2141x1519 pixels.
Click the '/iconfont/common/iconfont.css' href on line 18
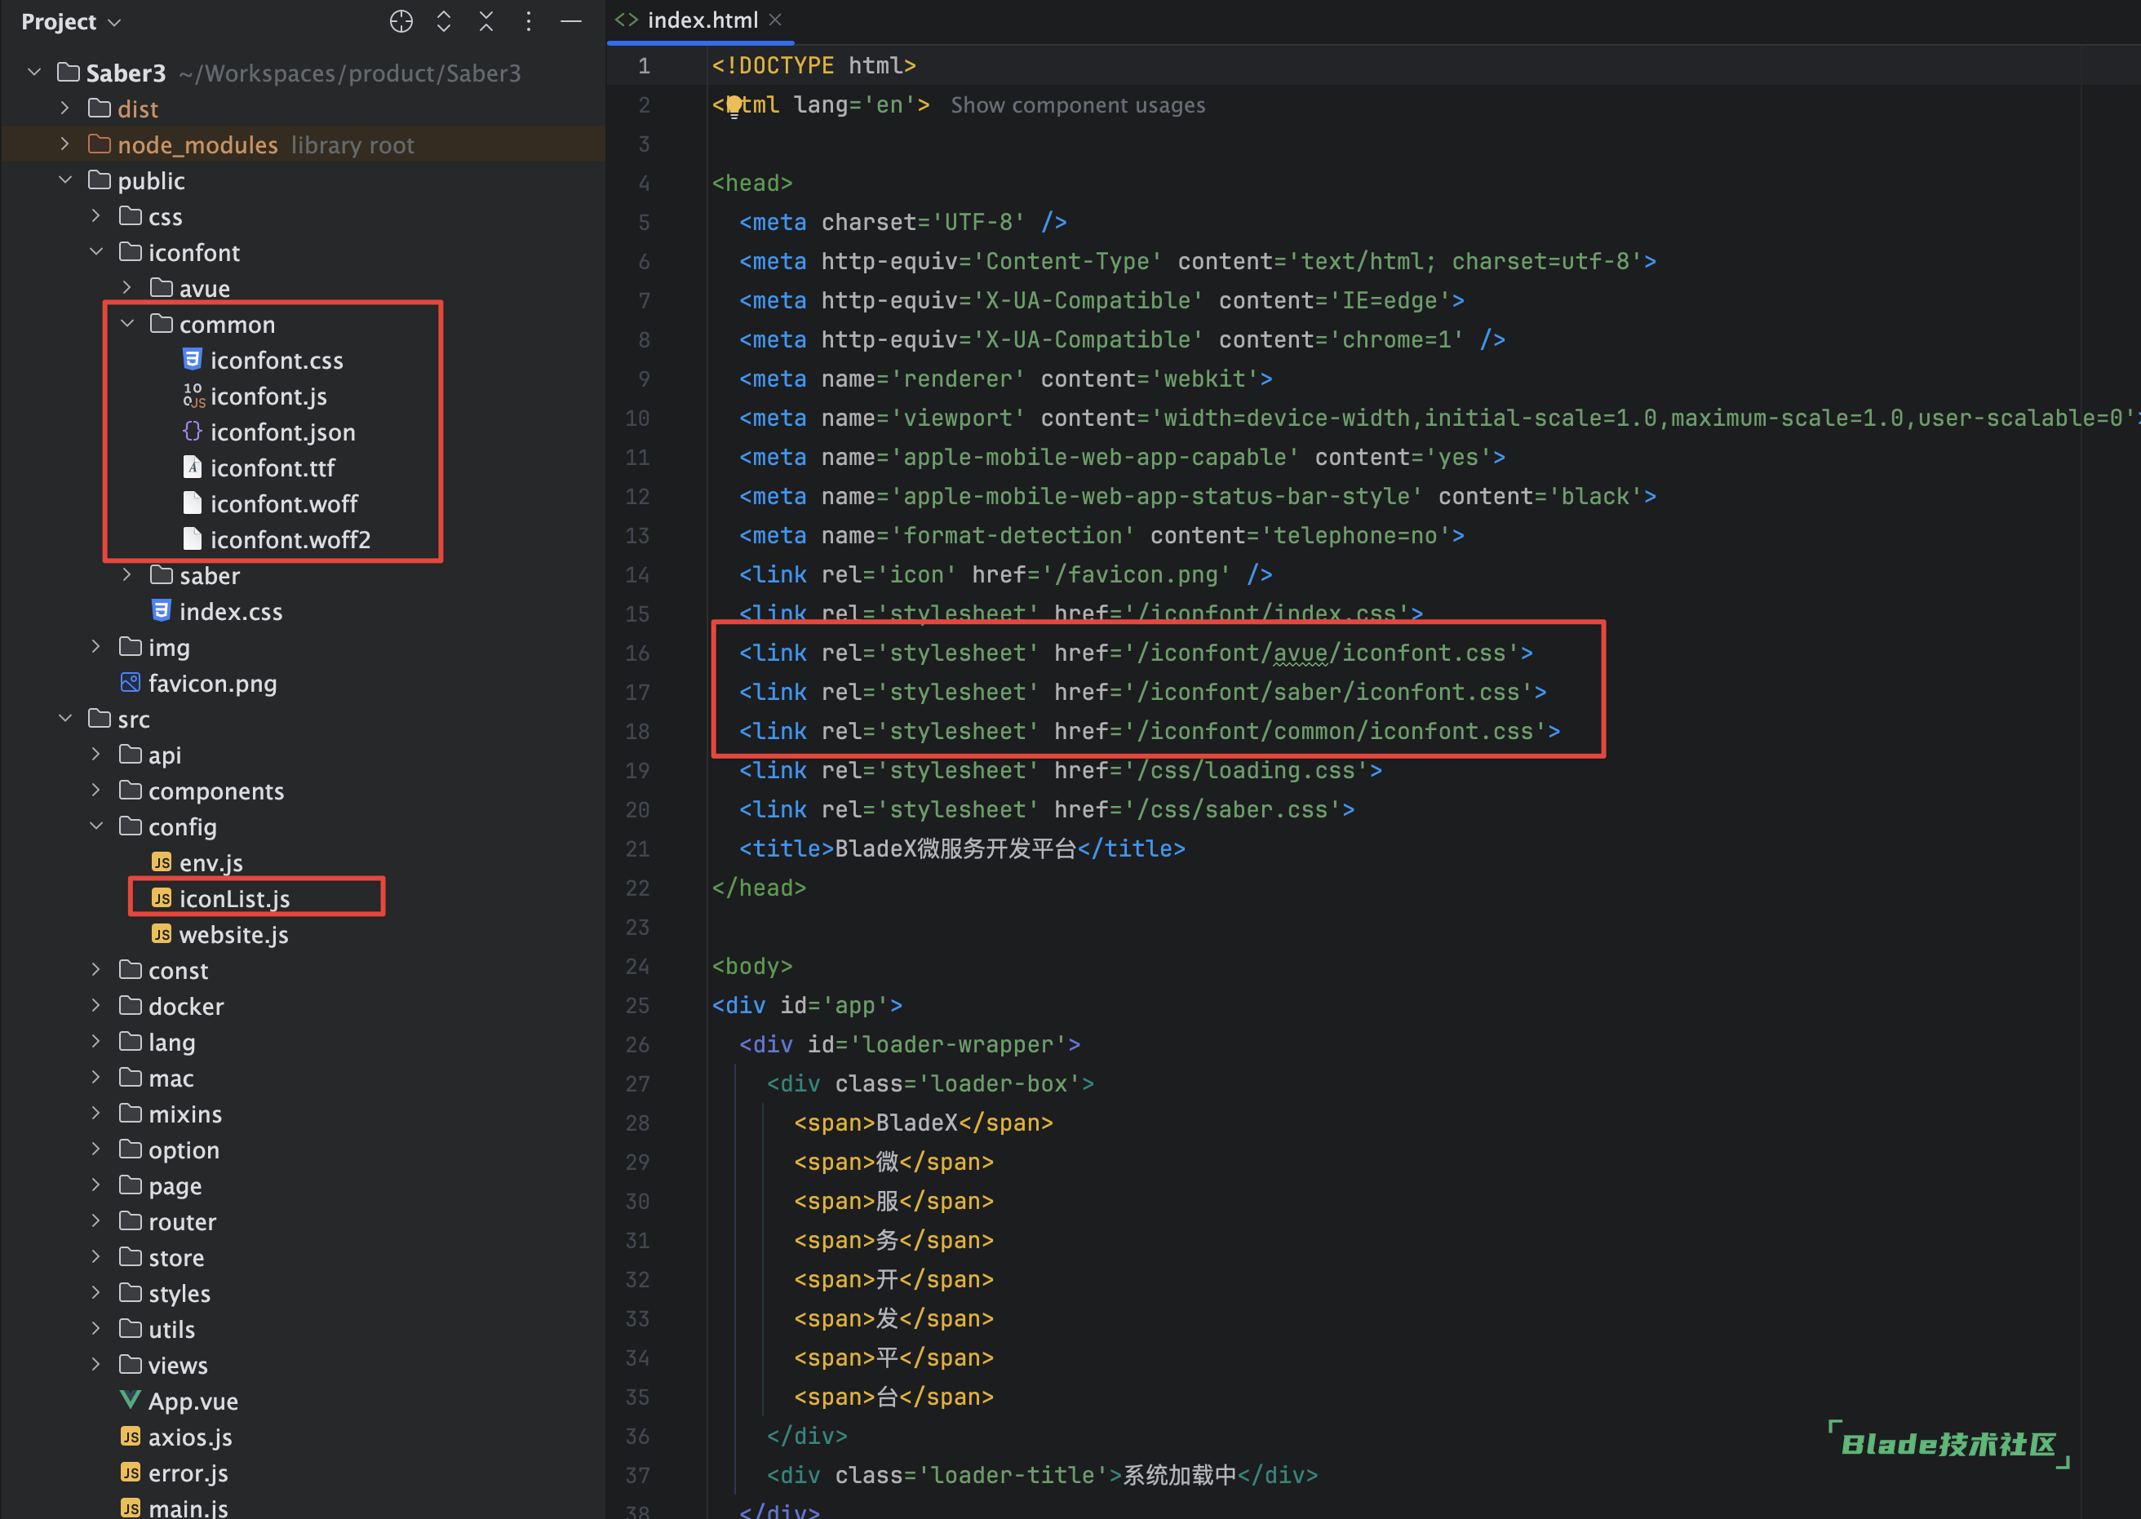(x=1336, y=732)
